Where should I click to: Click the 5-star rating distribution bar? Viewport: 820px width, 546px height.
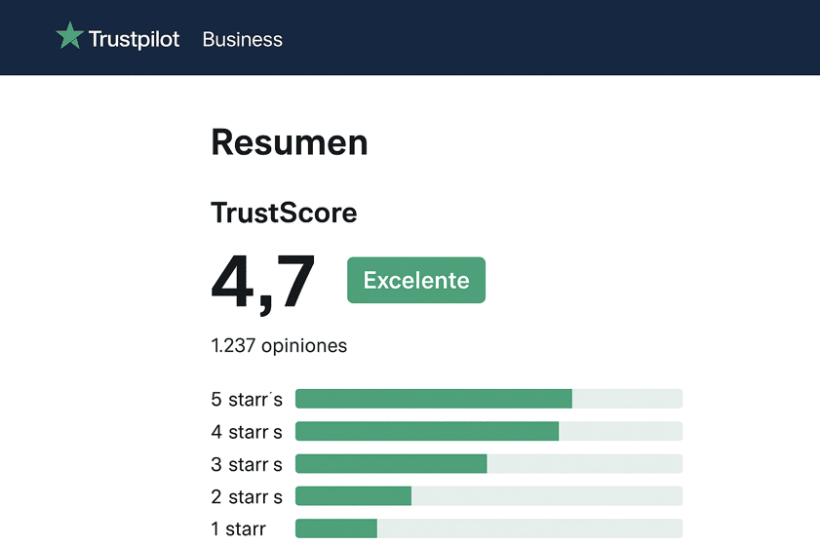(x=488, y=399)
